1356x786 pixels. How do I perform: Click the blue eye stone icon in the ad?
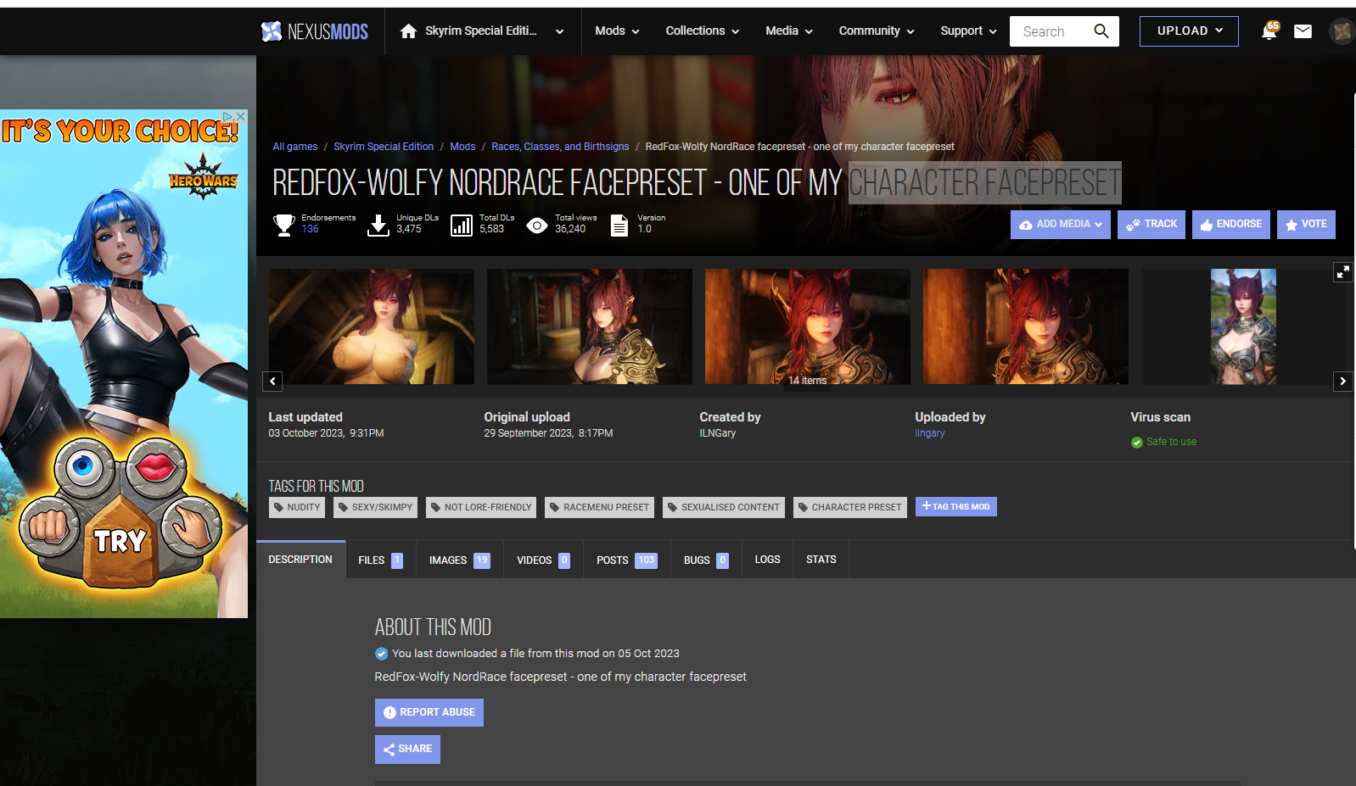tap(84, 467)
